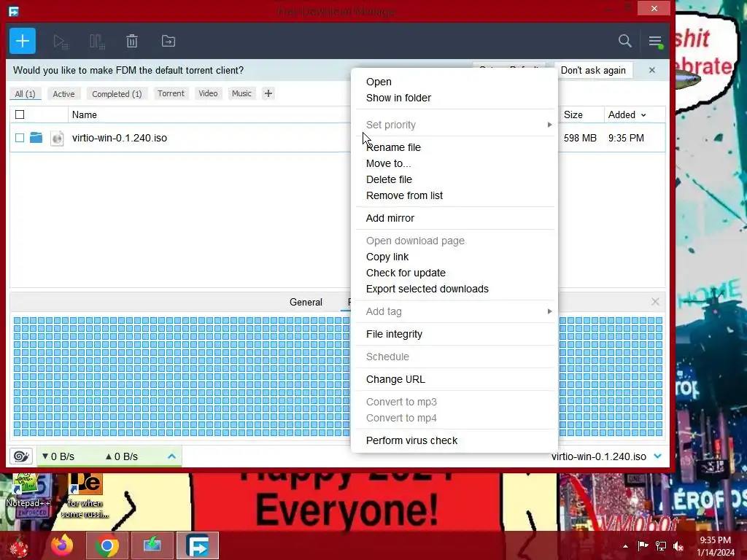Viewport: 747px width, 560px height.
Task: Add a new tag filter with plus button
Action: (x=268, y=93)
